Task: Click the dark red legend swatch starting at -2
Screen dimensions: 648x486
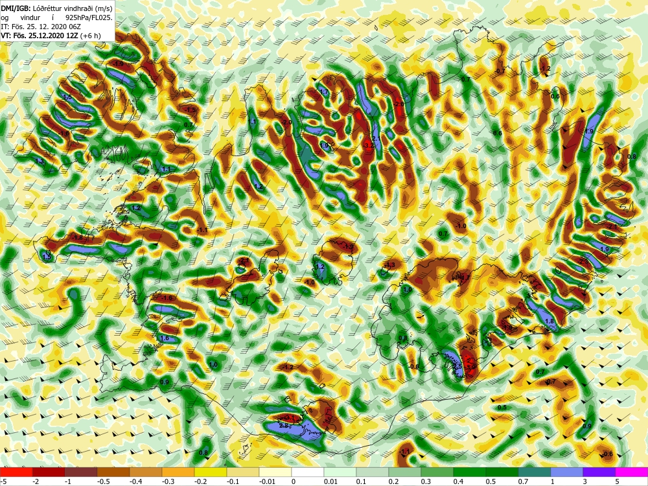Action: click(x=49, y=472)
